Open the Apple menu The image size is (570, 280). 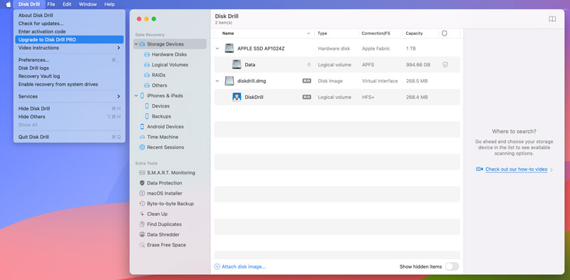[9, 4]
